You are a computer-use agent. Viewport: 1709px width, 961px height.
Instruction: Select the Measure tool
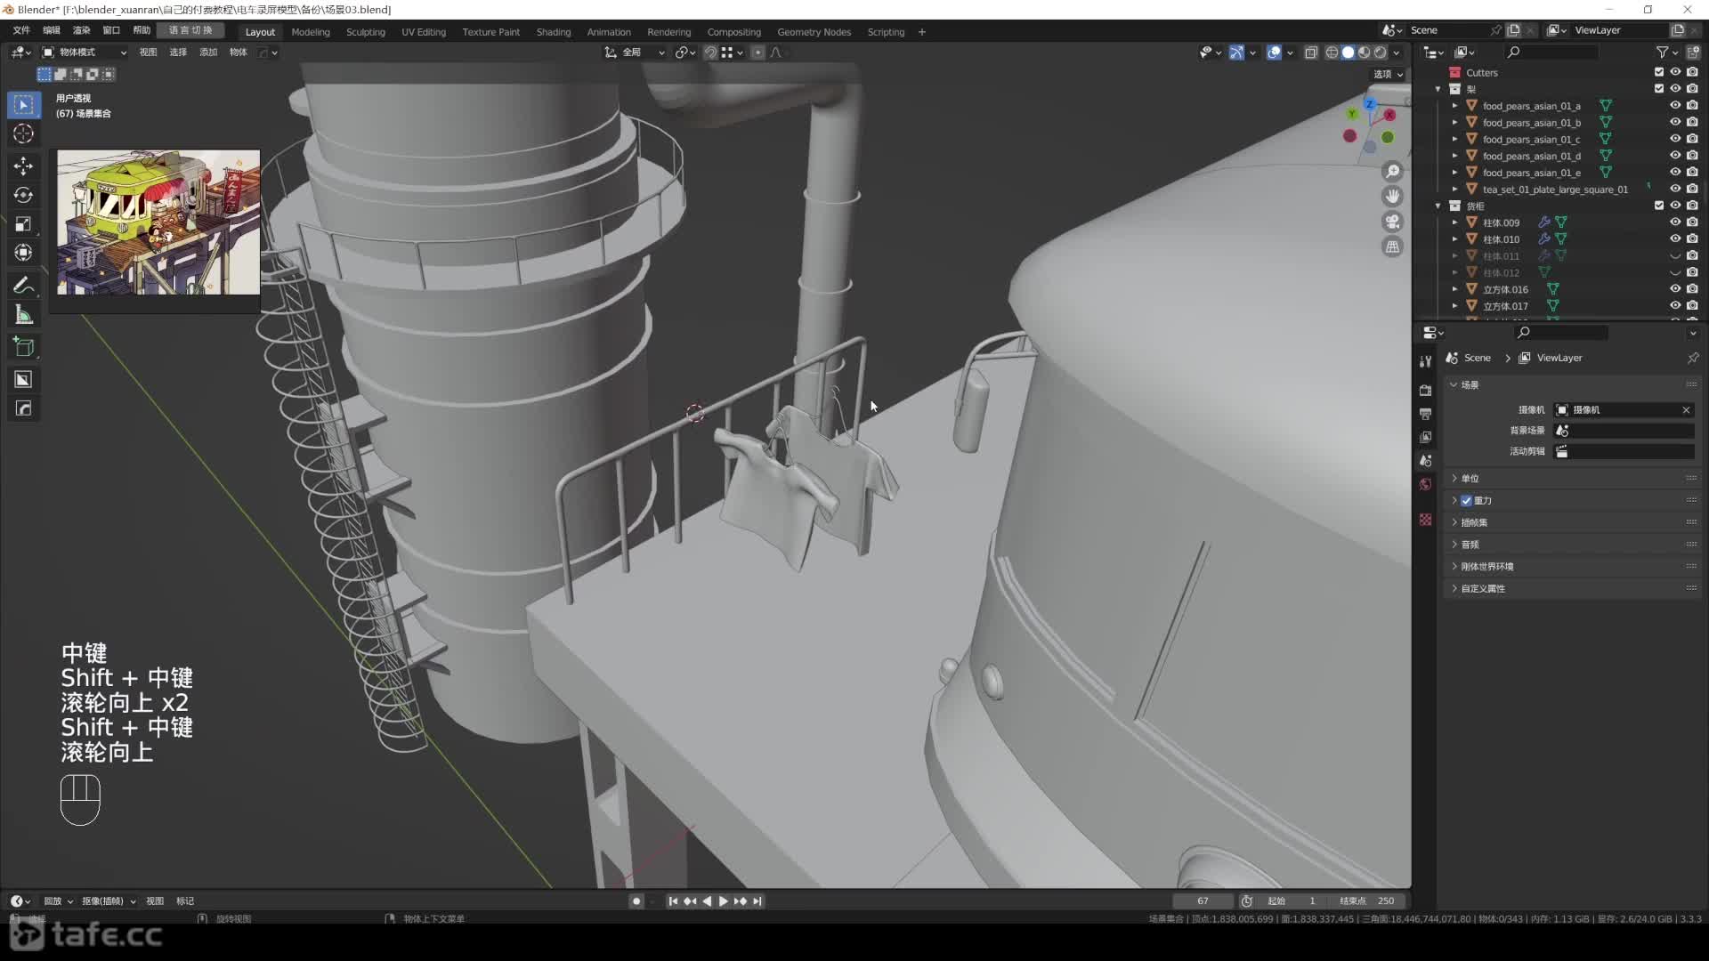tap(24, 315)
